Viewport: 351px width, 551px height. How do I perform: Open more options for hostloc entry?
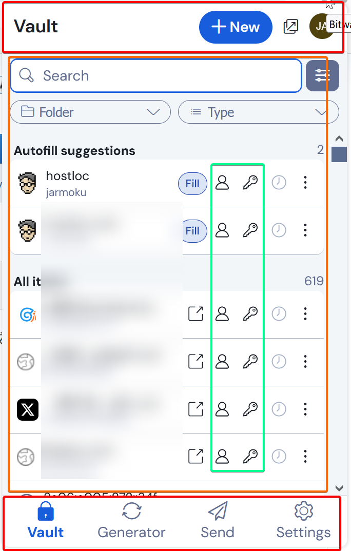point(305,183)
